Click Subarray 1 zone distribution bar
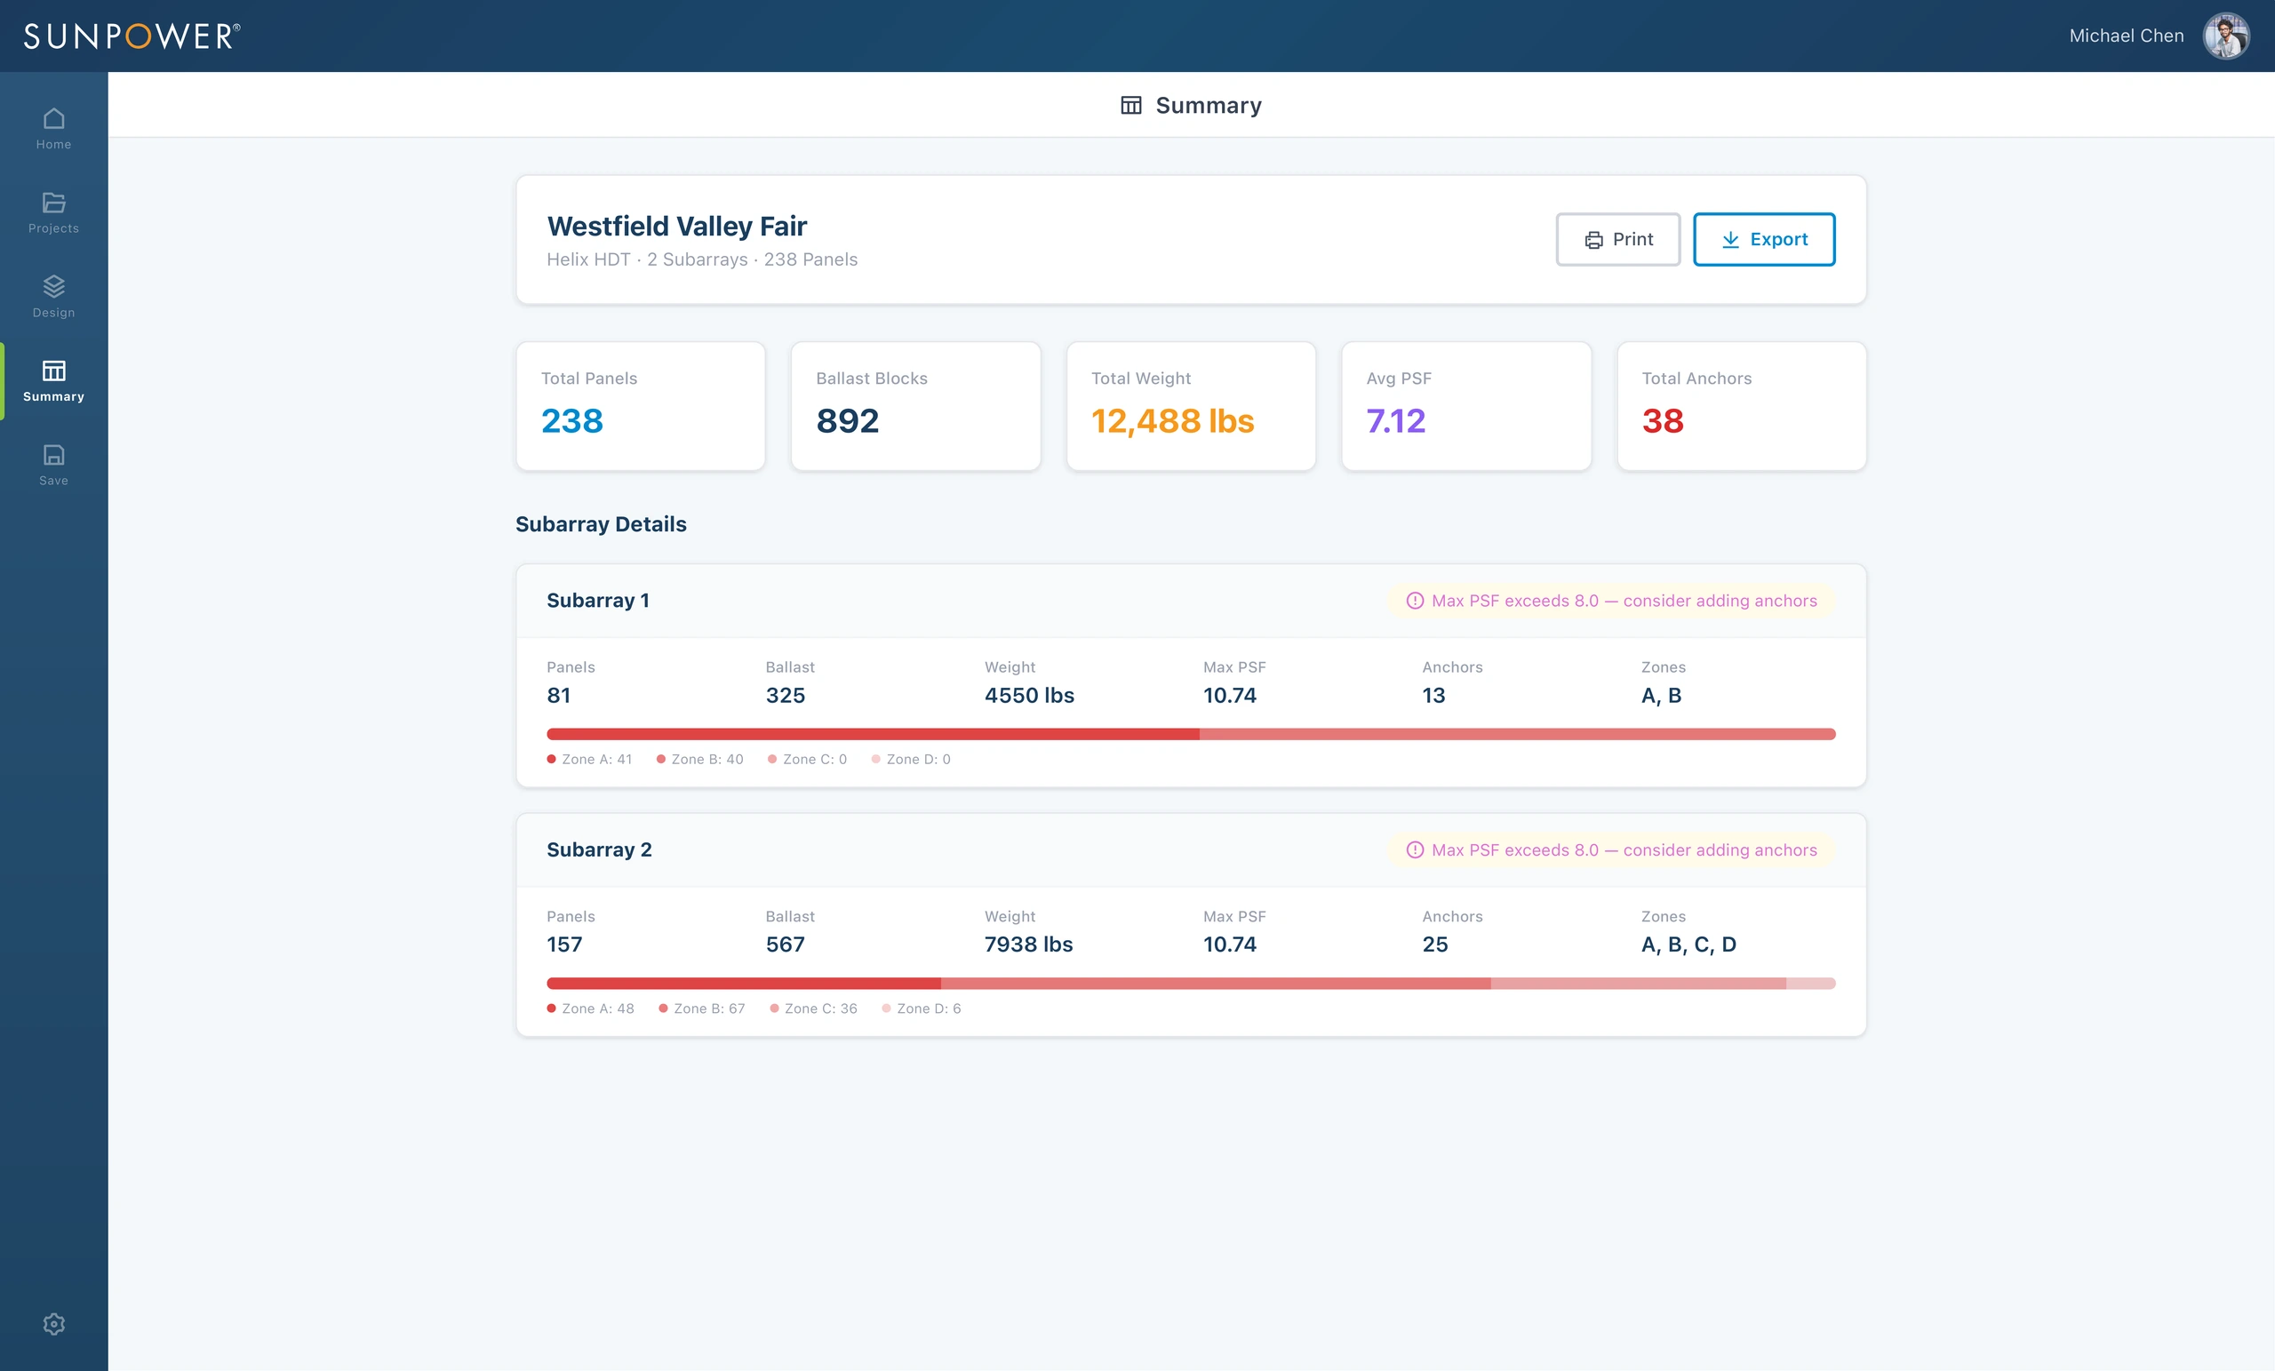 point(1190,734)
